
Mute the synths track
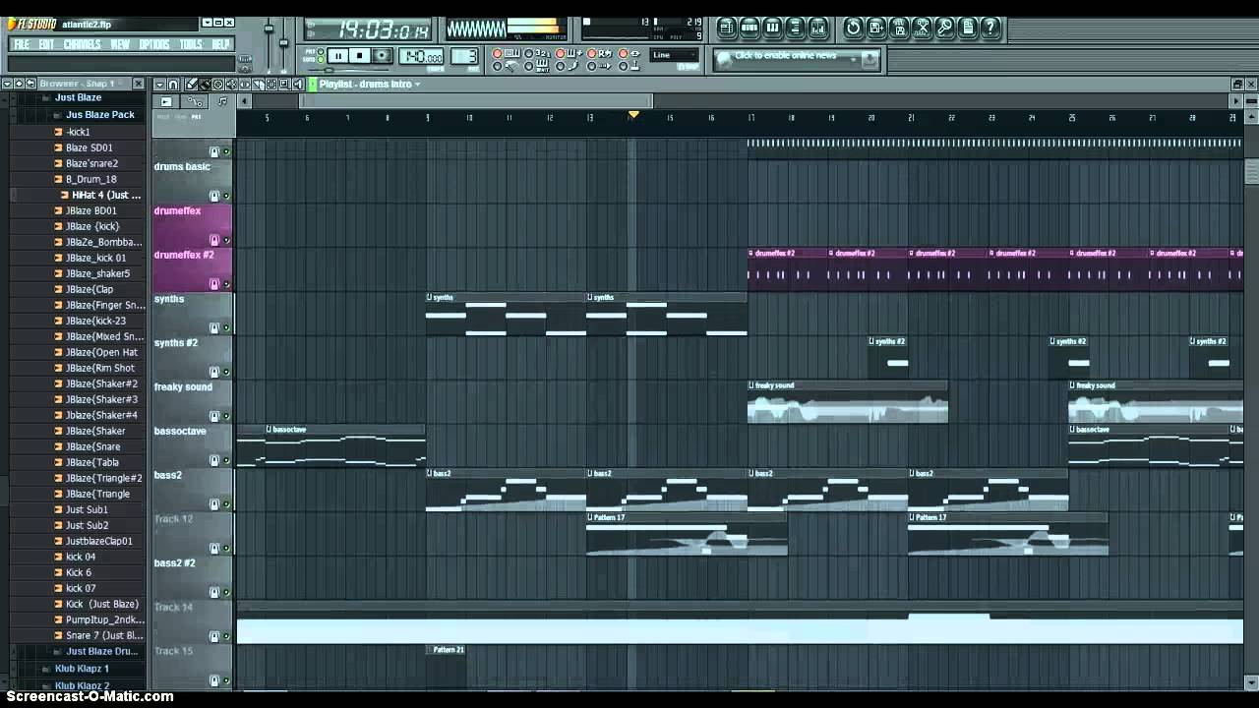coord(226,328)
